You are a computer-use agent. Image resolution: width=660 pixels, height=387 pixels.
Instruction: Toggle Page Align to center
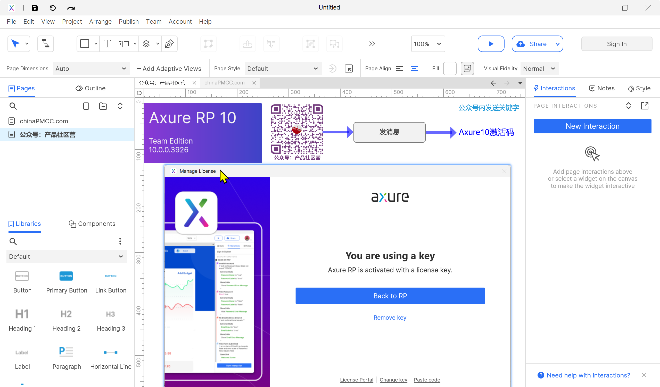tap(414, 68)
